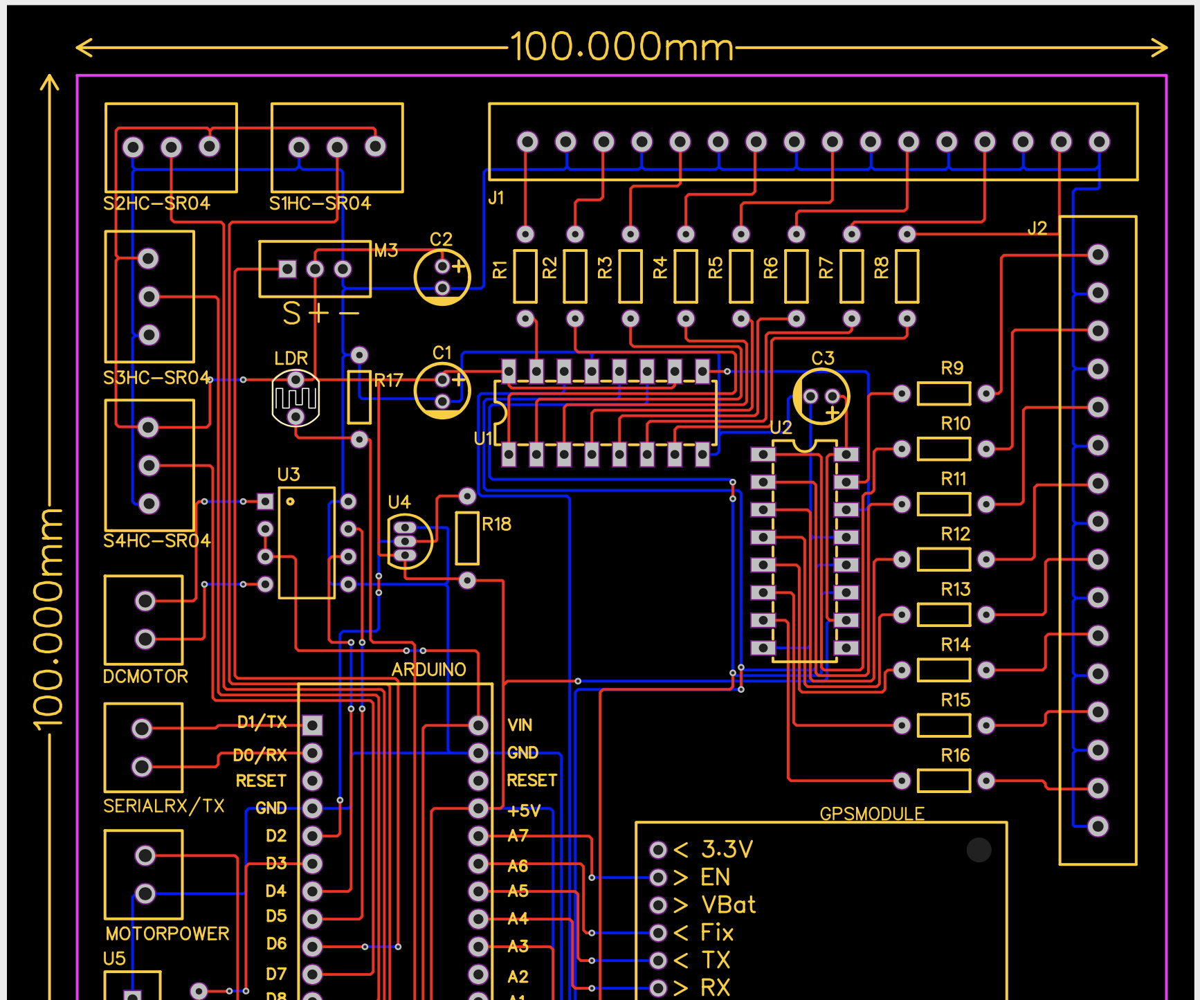Click the GPS module 3.3V label
Viewport: 1200px width, 1000px height.
tap(727, 849)
